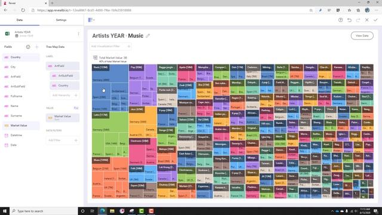Screen dimensions: 382x215
Task: Undo the last editor change
Action: click(x=349, y=20)
